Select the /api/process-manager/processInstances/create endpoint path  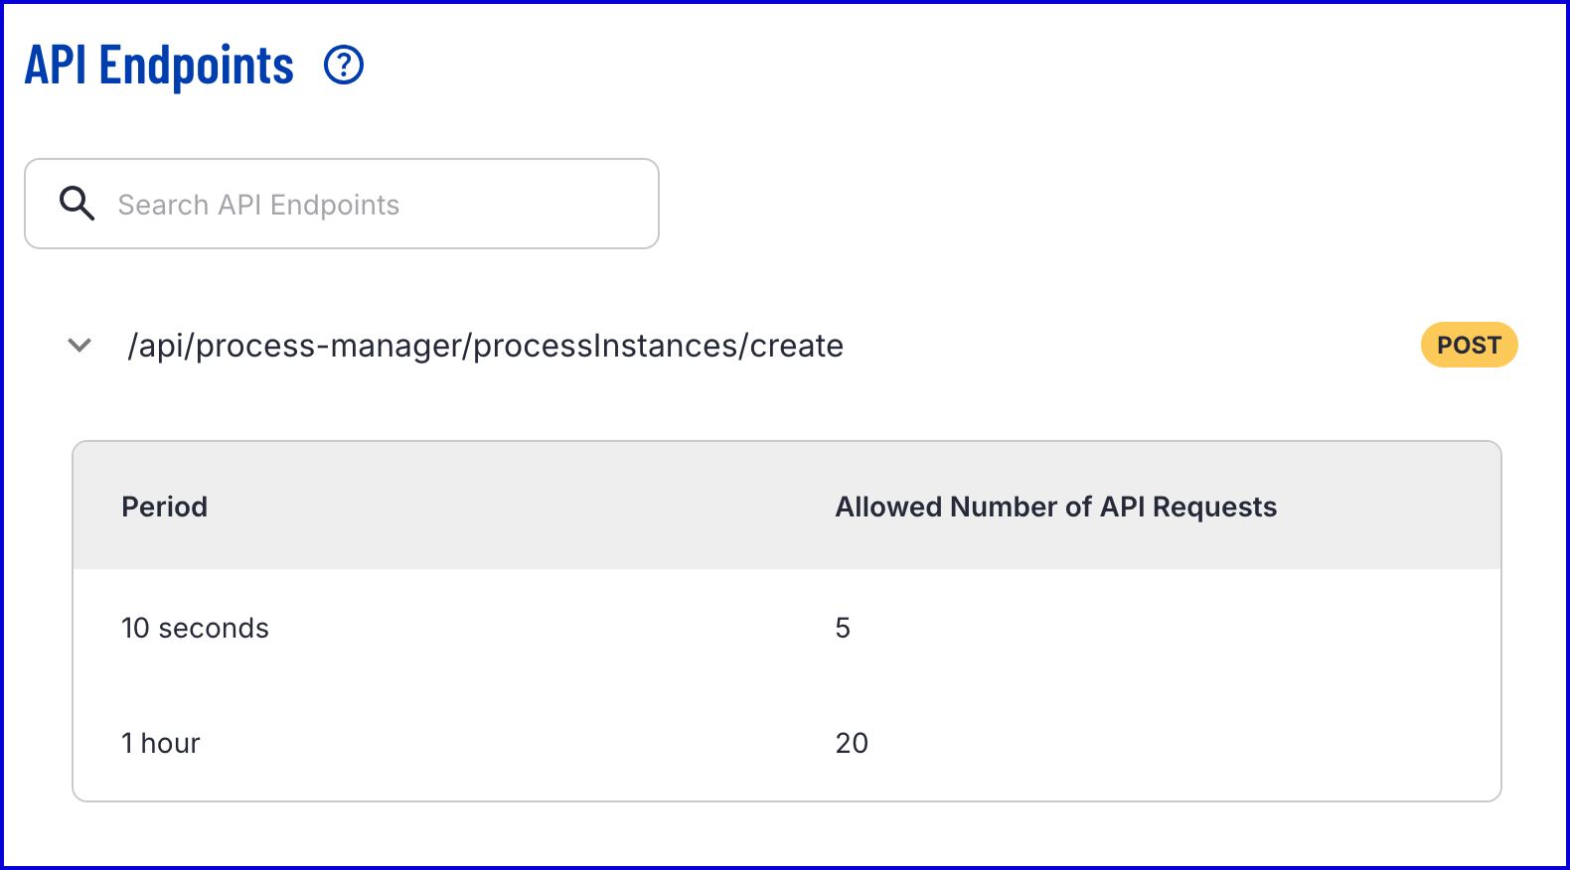(485, 346)
